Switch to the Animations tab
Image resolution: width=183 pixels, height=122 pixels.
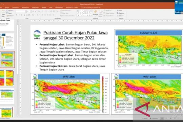(25, 7)
